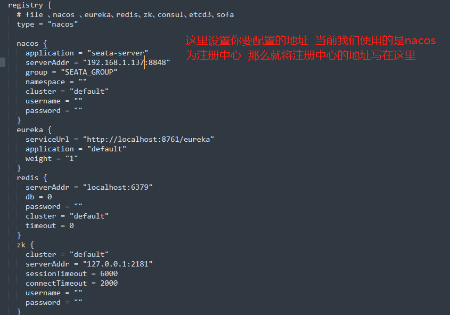Click the eureka weight "1" value
450x315 pixels.
coord(71,158)
